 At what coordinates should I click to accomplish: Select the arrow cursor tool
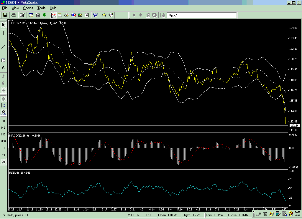click(x=4, y=25)
